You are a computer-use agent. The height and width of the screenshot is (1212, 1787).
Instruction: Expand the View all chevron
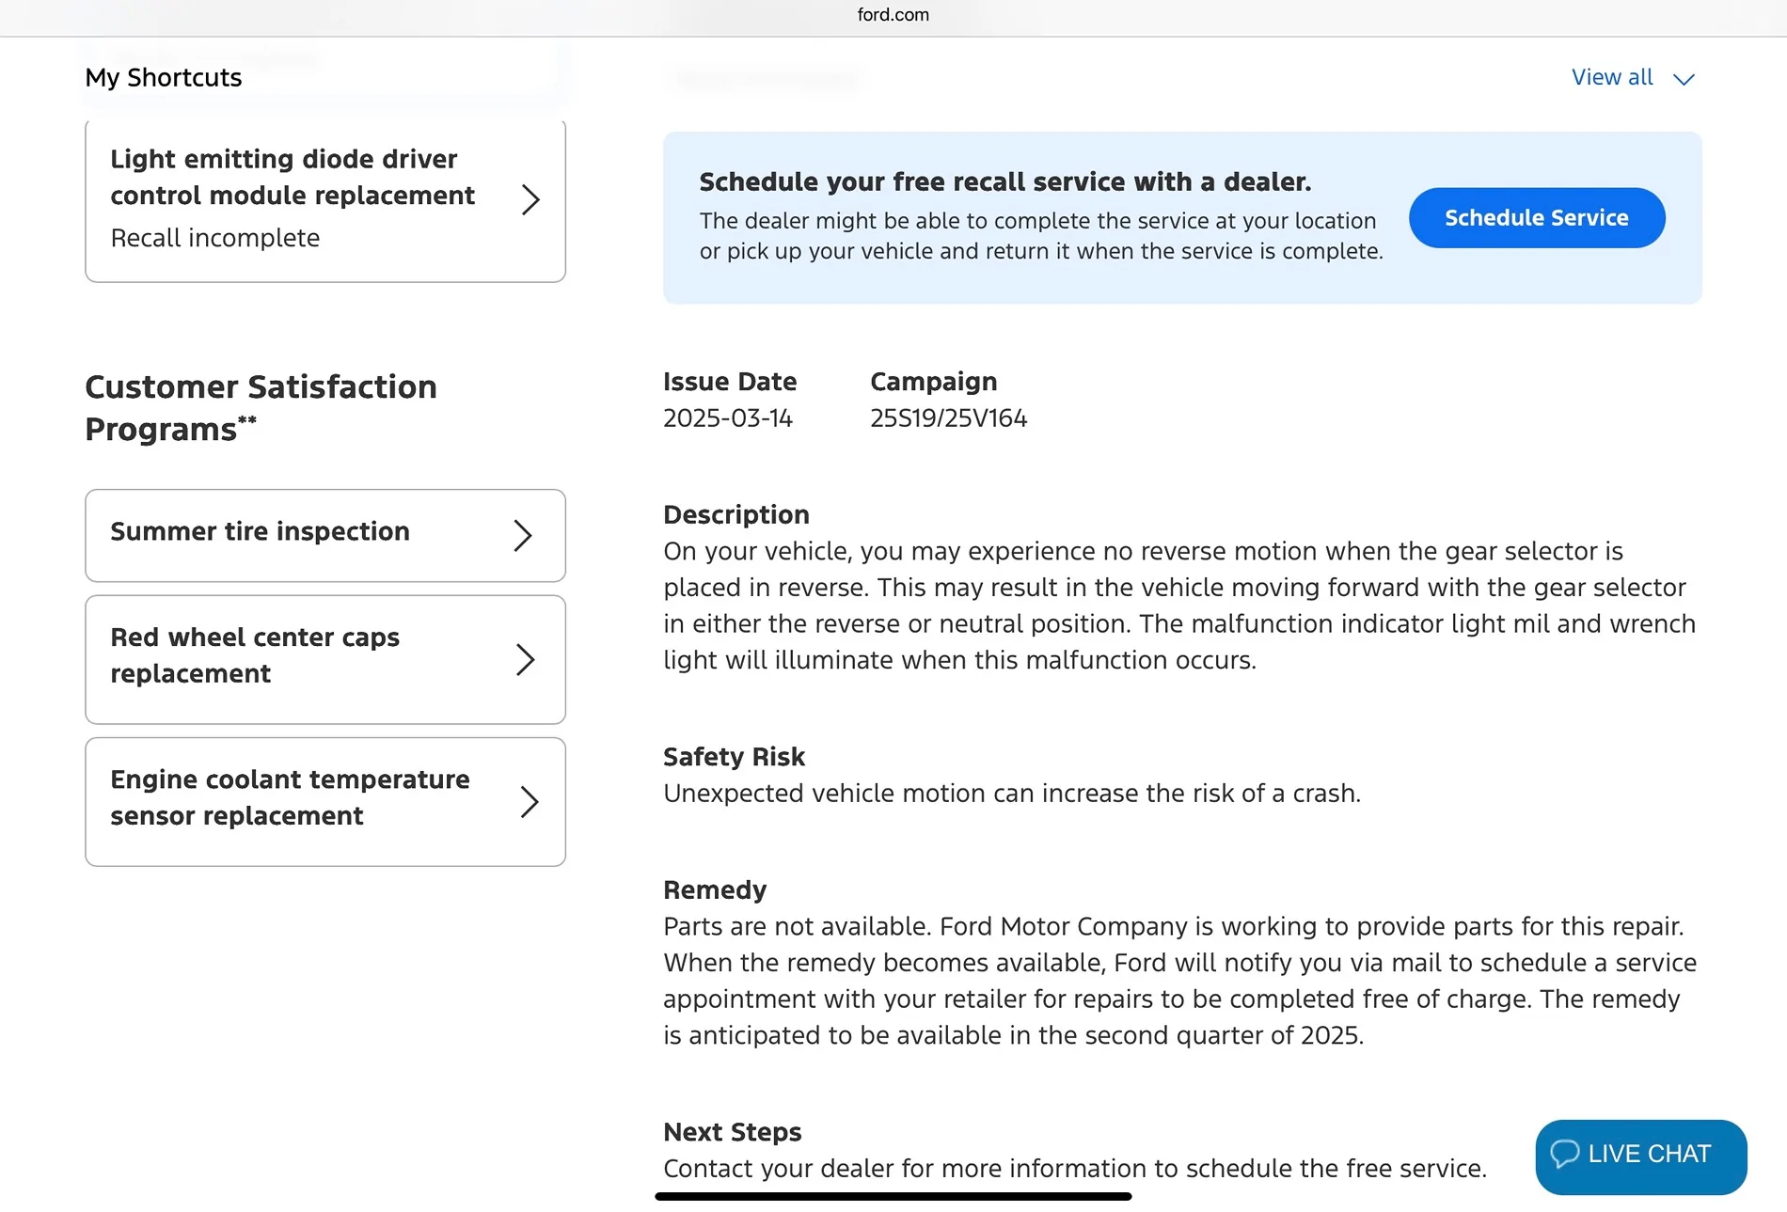pos(1684,79)
